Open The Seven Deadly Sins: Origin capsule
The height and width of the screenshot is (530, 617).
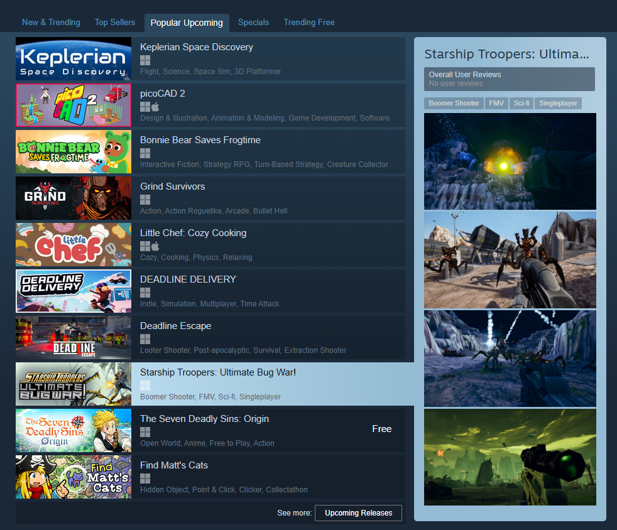pyautogui.click(x=74, y=431)
